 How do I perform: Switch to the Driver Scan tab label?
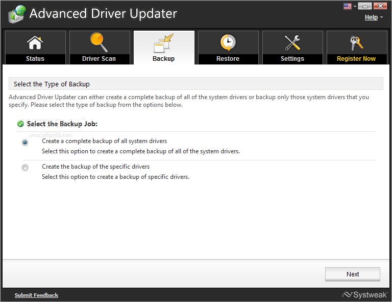(99, 59)
